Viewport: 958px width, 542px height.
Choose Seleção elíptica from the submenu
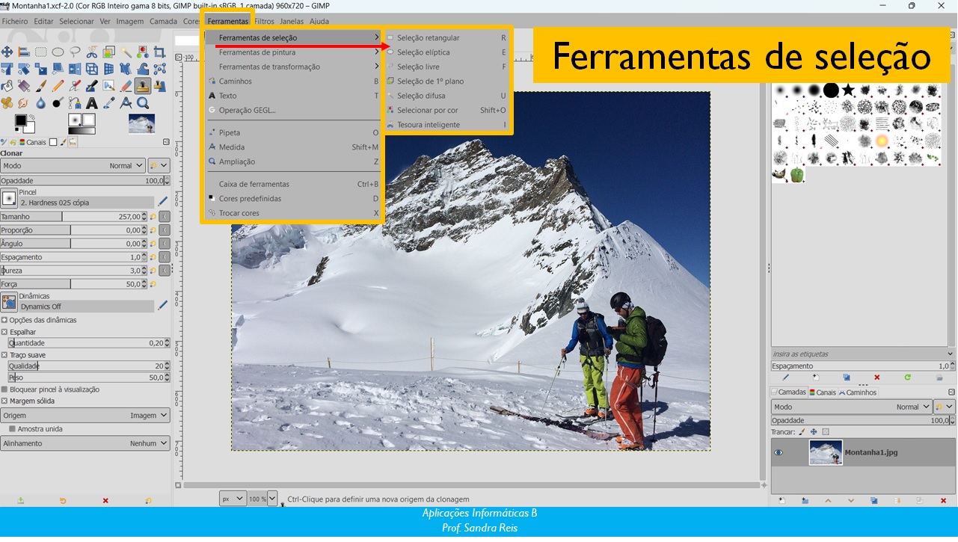[x=423, y=52]
